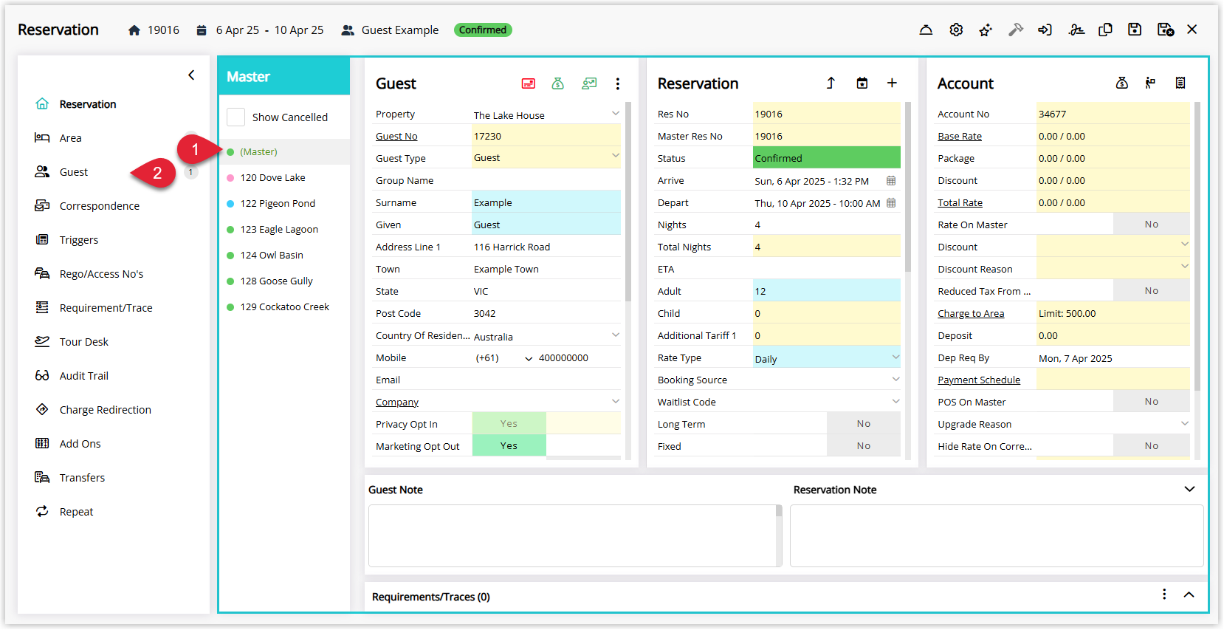Open Requirements/Traces three-dot menu

[x=1164, y=595]
